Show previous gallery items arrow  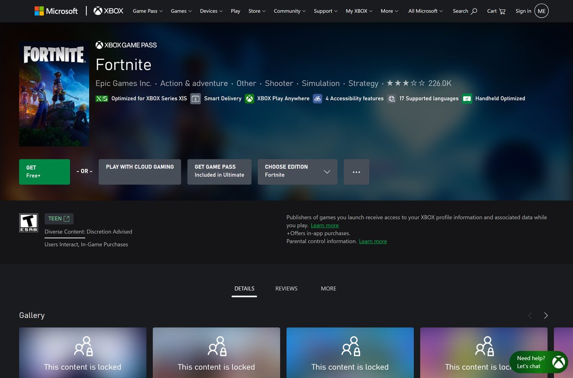(530, 315)
